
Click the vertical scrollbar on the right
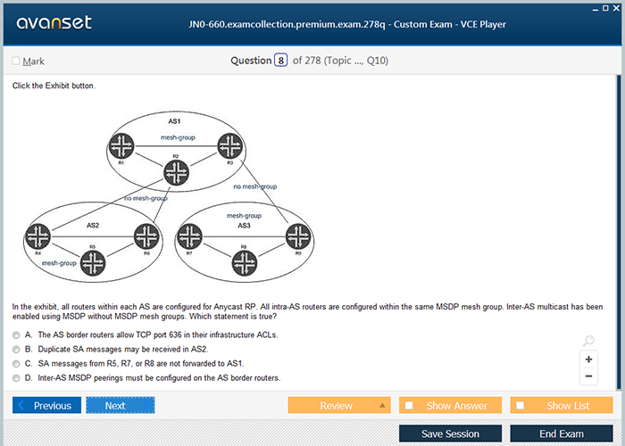pos(619,232)
